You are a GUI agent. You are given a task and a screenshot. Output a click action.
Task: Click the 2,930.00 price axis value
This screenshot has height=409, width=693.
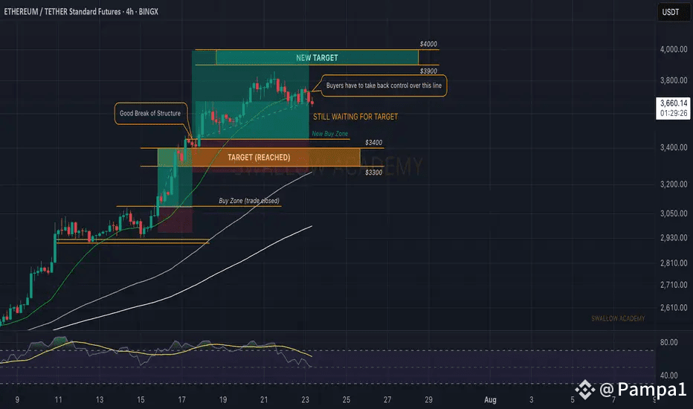674,237
